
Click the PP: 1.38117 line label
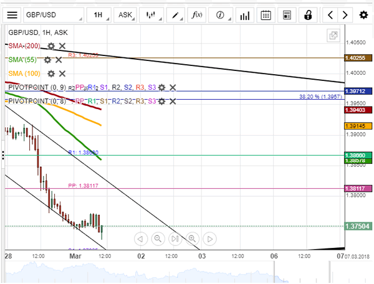[x=83, y=186]
